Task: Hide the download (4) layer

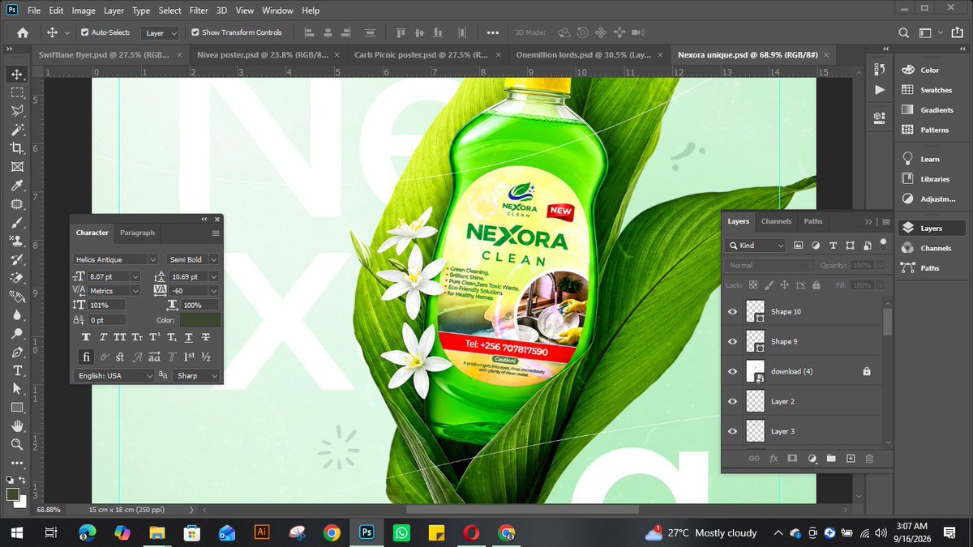Action: [733, 371]
